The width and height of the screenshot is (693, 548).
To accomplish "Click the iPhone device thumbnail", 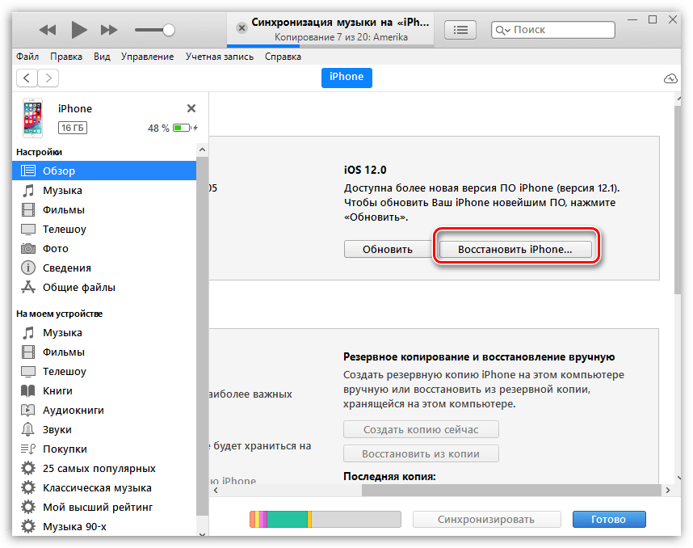I will [32, 118].
